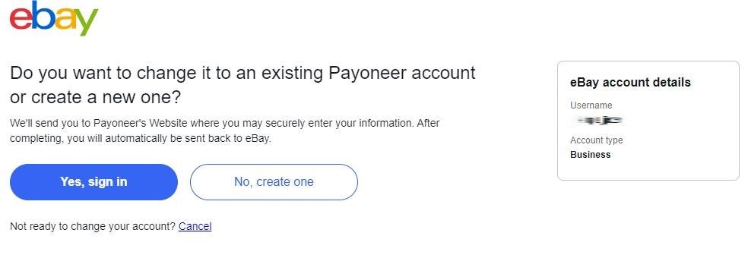This screenshot has height=280, width=748.
Task: Click "Not ready to change your account?" text
Action: (93, 226)
